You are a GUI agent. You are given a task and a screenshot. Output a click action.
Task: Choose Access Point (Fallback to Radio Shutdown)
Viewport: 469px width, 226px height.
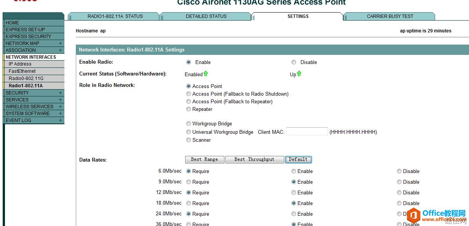click(189, 94)
